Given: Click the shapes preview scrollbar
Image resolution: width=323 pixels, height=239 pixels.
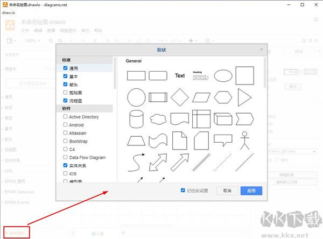Looking at the screenshot, I should pyautogui.click(x=265, y=73).
